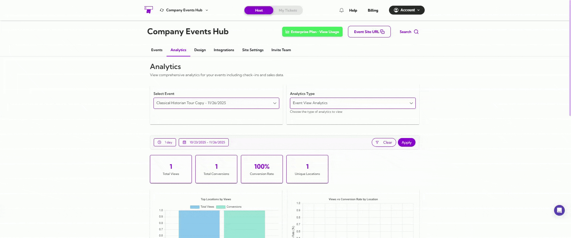
Task: Open notifications bell
Action: 341,10
